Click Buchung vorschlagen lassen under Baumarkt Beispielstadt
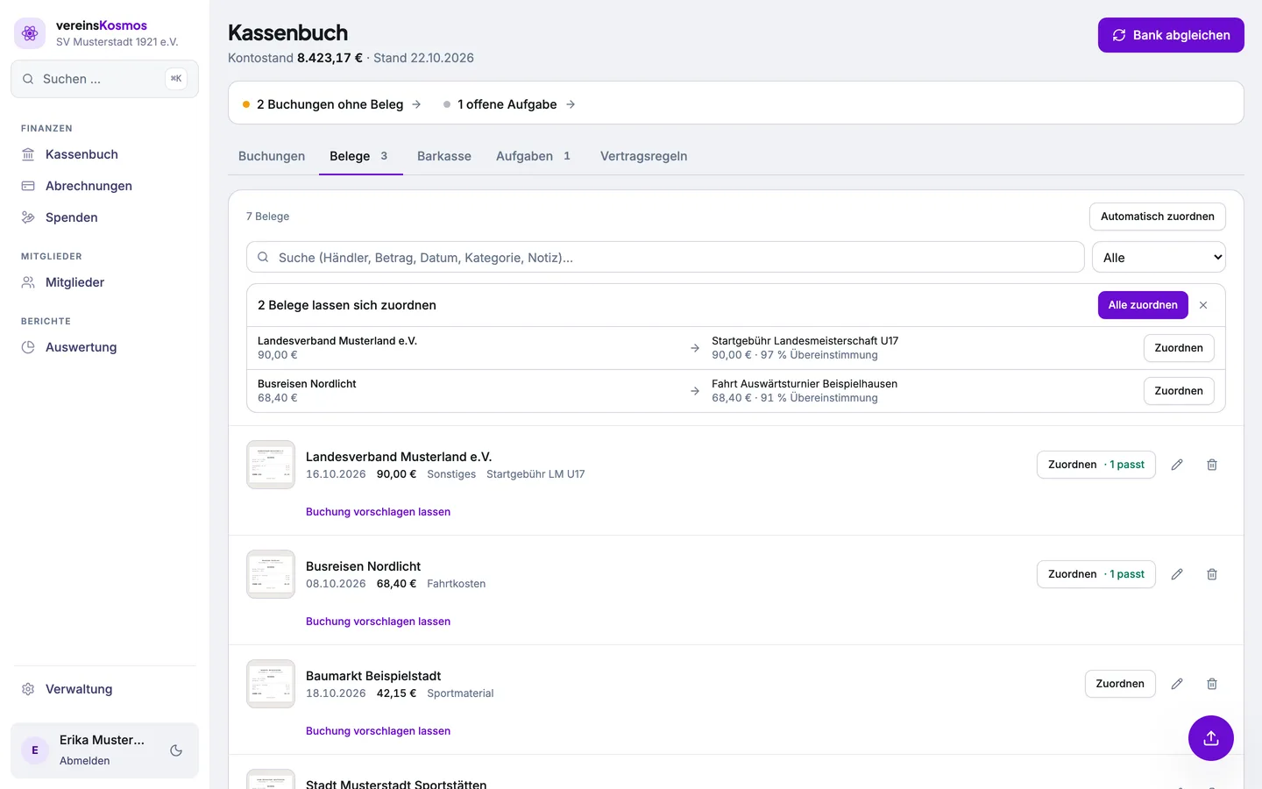Screen dimensions: 1262x789 378,731
